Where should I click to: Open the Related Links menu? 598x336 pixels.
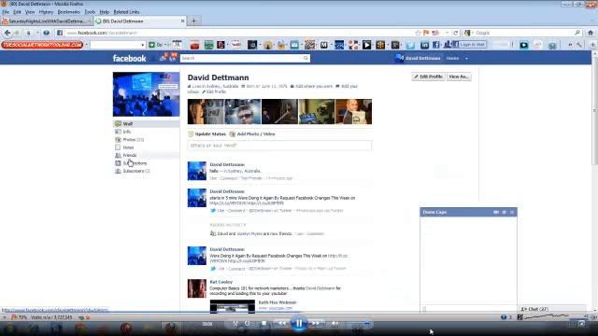coord(126,12)
